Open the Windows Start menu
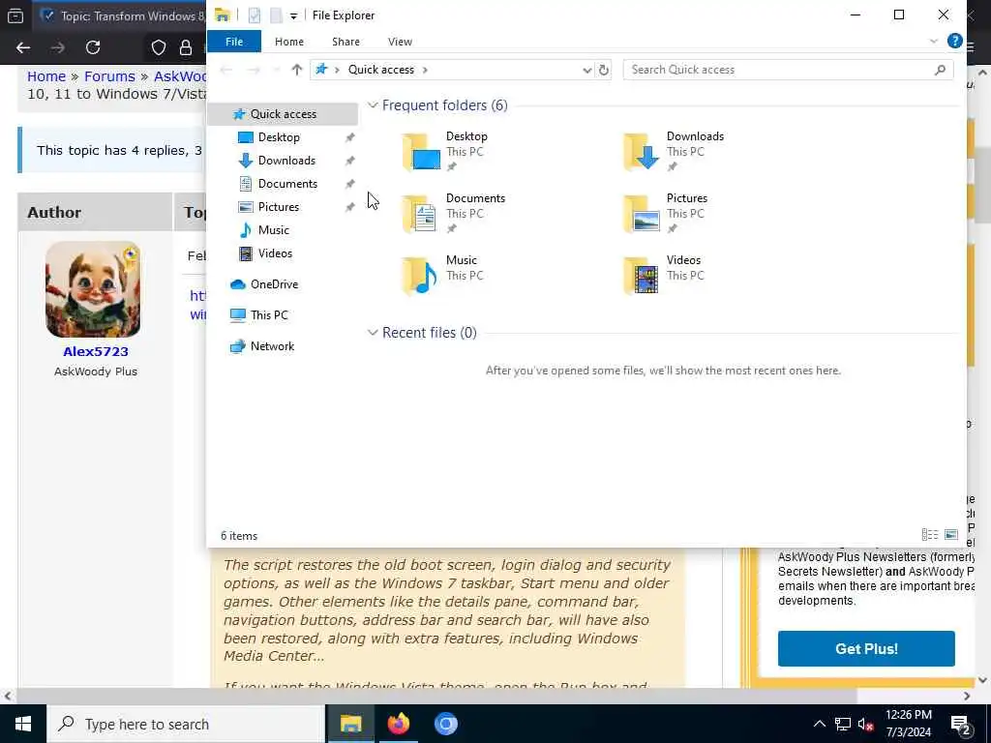The image size is (991, 743). click(23, 724)
